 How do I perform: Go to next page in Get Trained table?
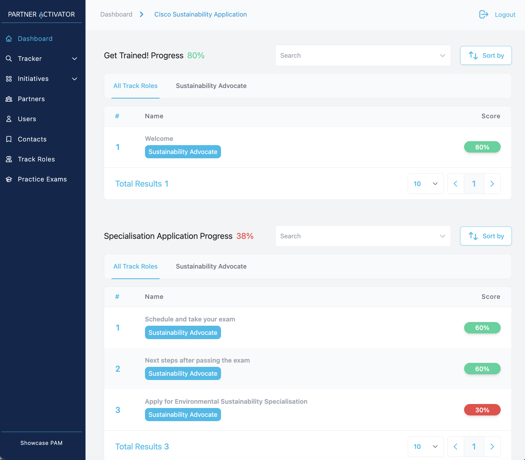pos(492,184)
